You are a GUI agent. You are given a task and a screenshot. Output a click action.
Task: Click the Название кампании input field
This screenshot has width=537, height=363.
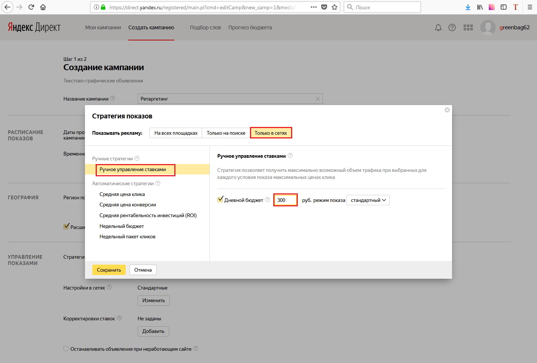click(x=230, y=99)
